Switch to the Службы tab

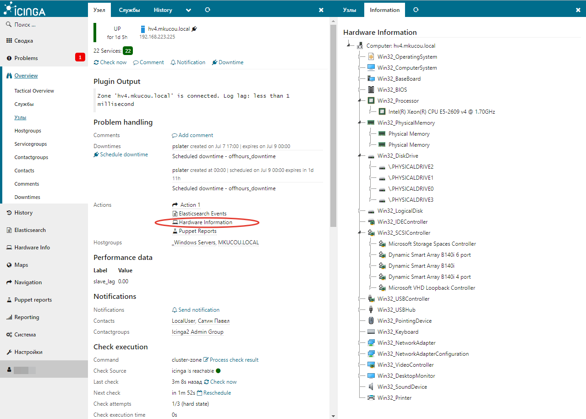pos(129,10)
